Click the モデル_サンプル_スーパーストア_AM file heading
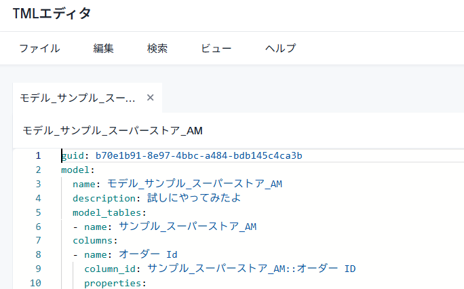Screen dimensions: 464x289 click(x=113, y=130)
